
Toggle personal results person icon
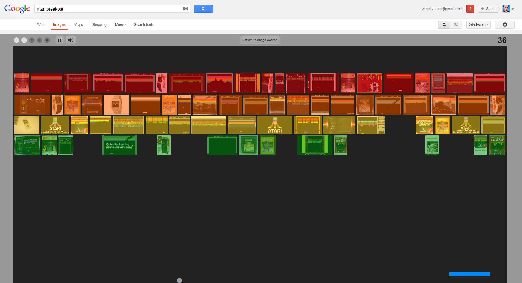click(x=444, y=24)
